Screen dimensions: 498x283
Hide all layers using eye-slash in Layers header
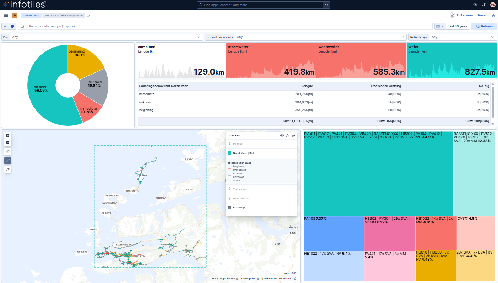pyautogui.click(x=282, y=135)
